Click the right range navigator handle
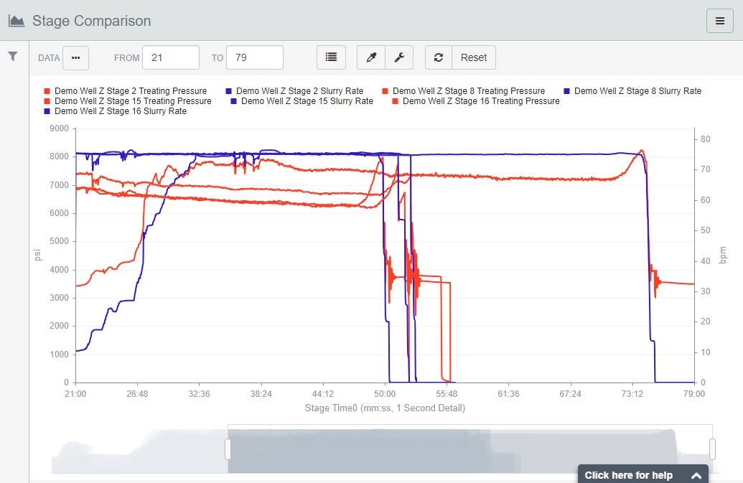 point(712,449)
